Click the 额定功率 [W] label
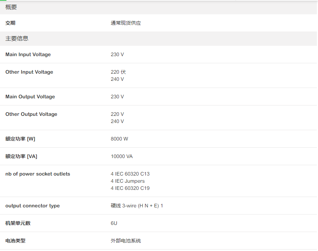Screen dimensions: 318x251 coord(20,139)
